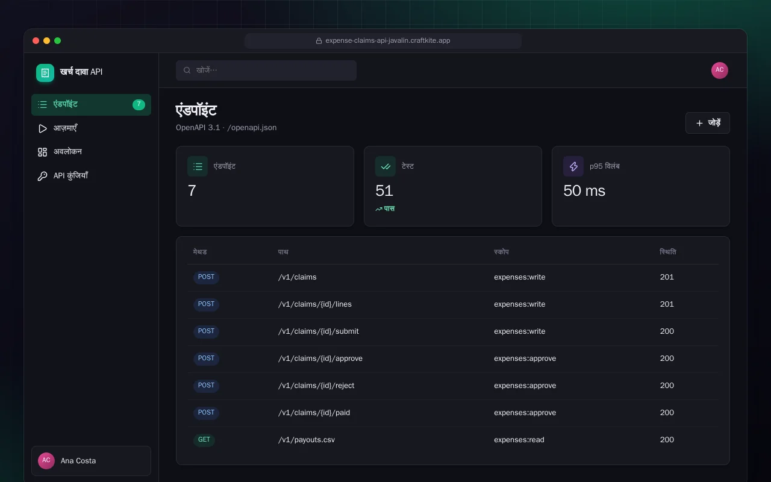The width and height of the screenshot is (771, 482).
Task: Click the lock icon in address bar
Action: (319, 41)
